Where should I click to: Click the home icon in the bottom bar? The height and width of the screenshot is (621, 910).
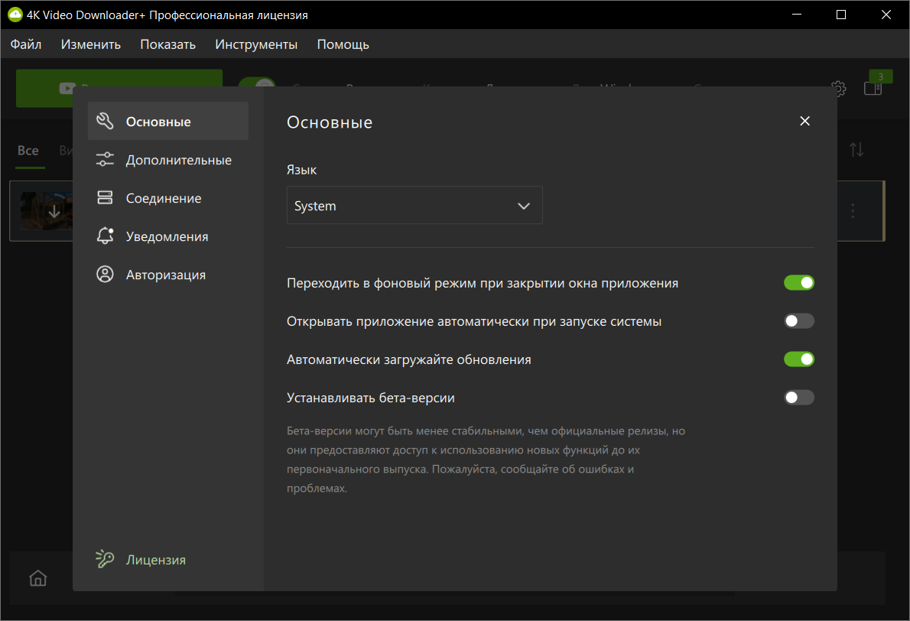[37, 578]
